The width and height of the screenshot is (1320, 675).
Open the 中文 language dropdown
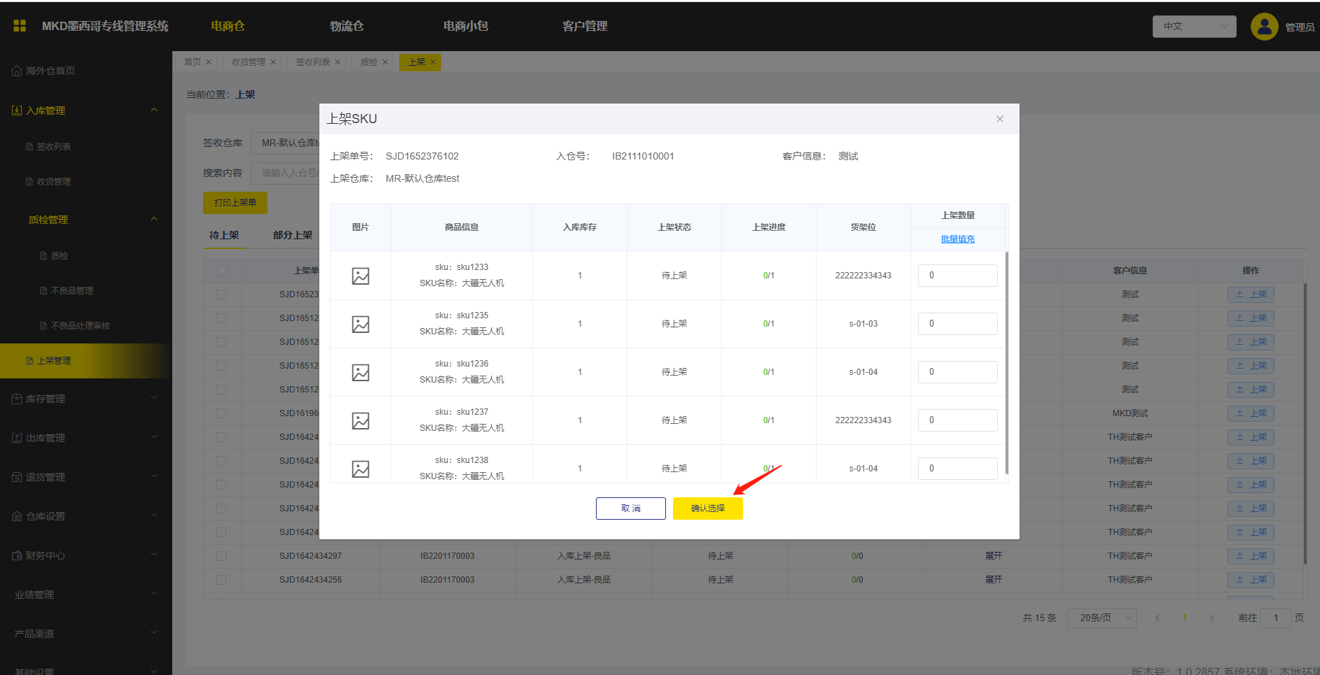coord(1194,27)
